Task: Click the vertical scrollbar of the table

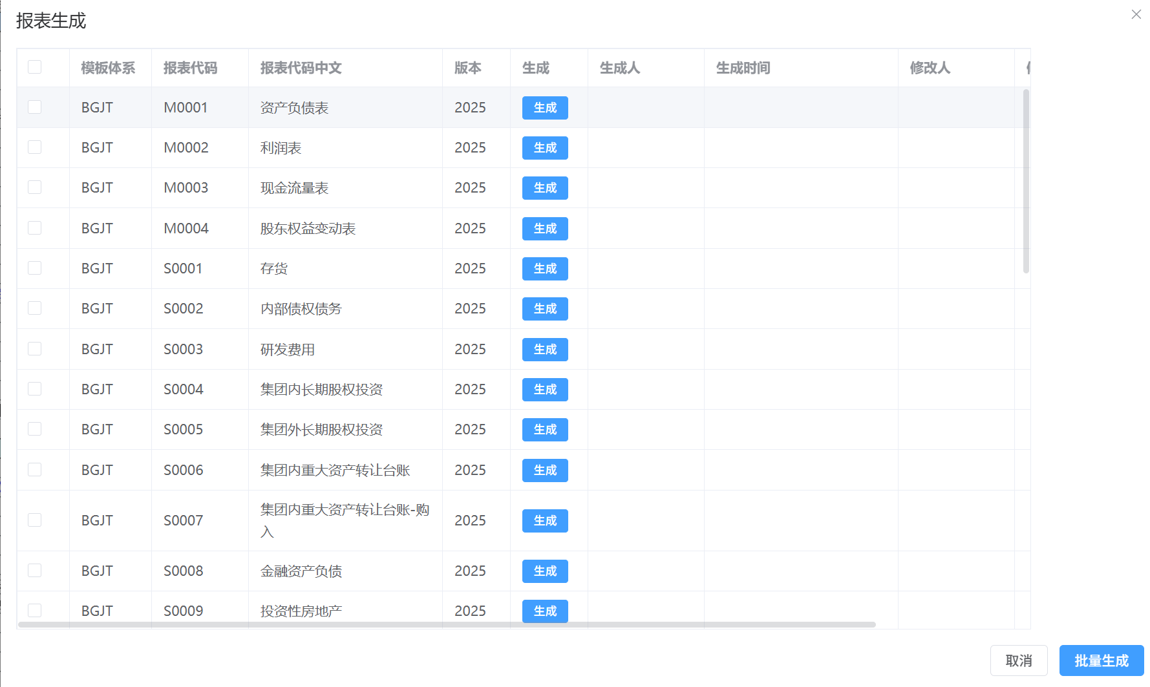Action: 1026,181
